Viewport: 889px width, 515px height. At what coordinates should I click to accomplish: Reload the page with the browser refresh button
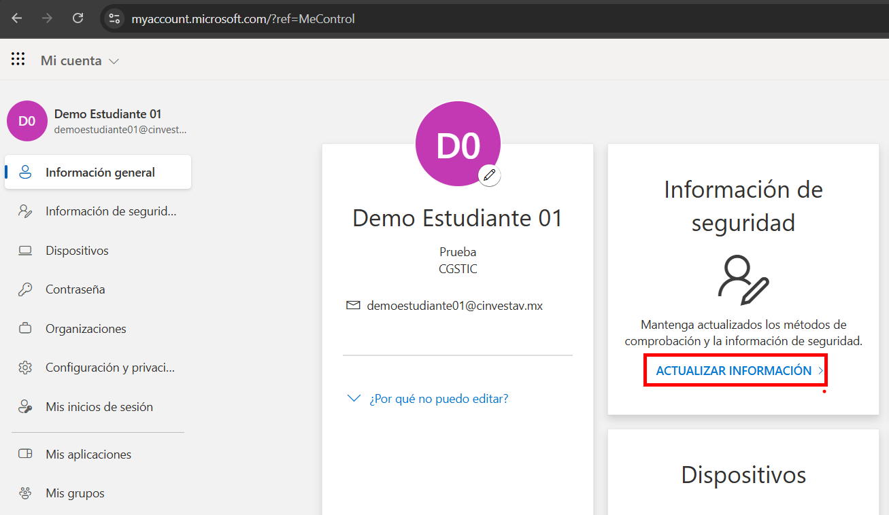click(78, 19)
